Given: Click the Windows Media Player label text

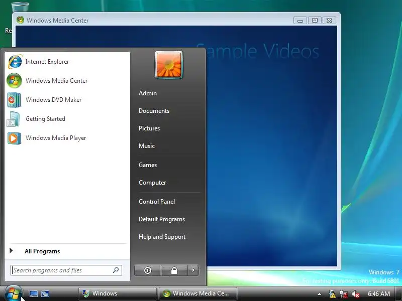Looking at the screenshot, I should coord(56,138).
